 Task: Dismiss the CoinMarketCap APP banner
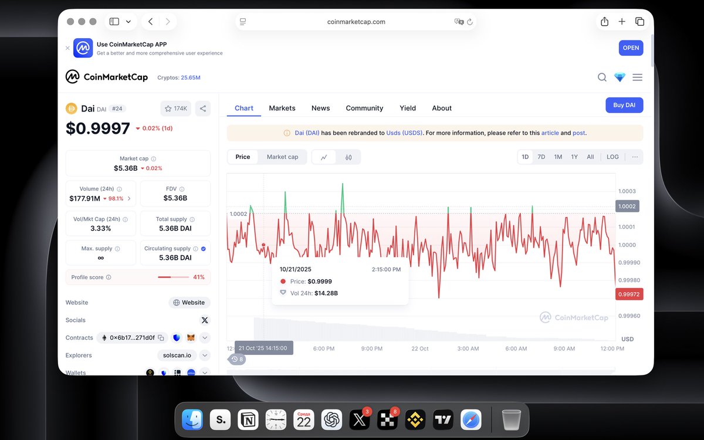[x=67, y=48]
